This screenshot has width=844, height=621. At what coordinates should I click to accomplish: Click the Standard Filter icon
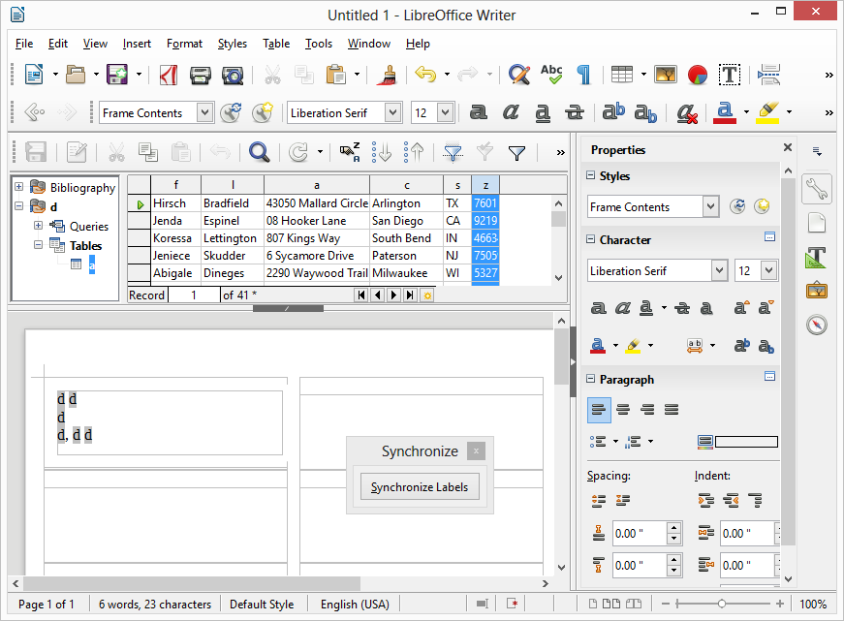(516, 153)
